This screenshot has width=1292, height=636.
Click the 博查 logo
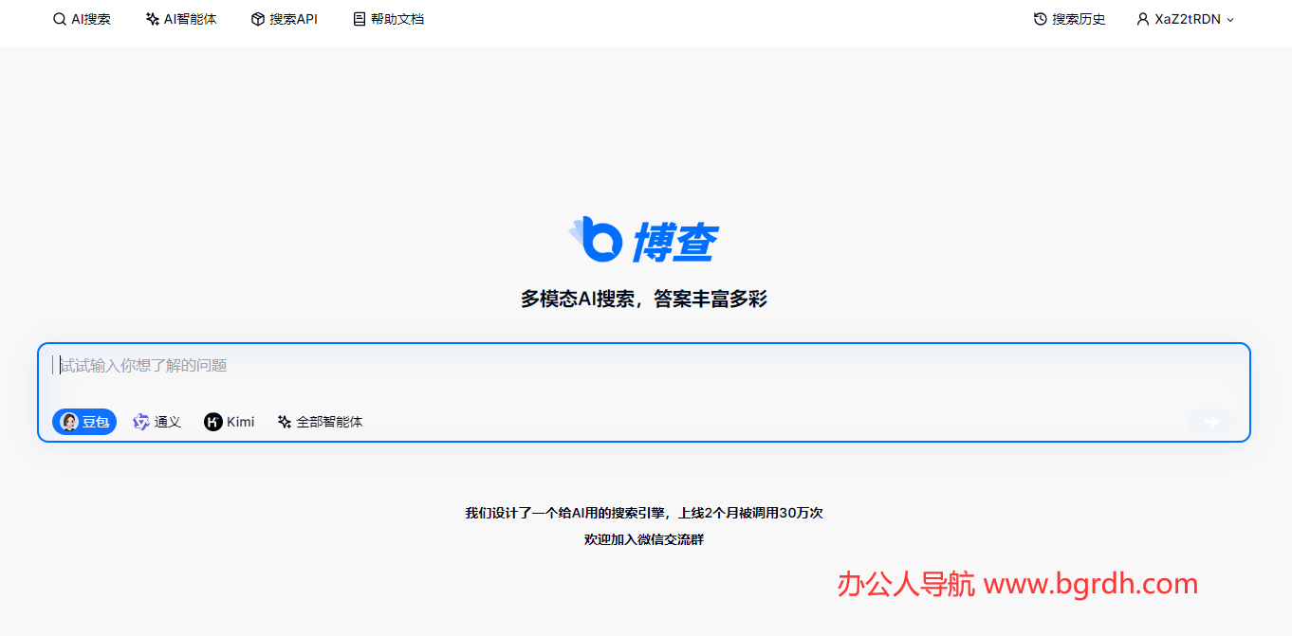coord(646,239)
